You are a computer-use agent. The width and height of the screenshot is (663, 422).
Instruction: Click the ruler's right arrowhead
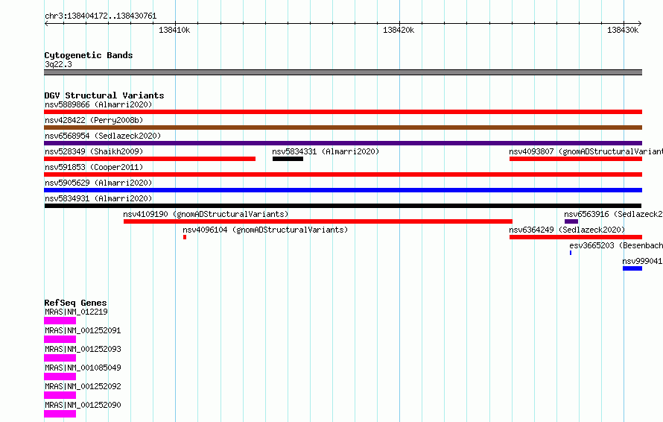point(639,24)
